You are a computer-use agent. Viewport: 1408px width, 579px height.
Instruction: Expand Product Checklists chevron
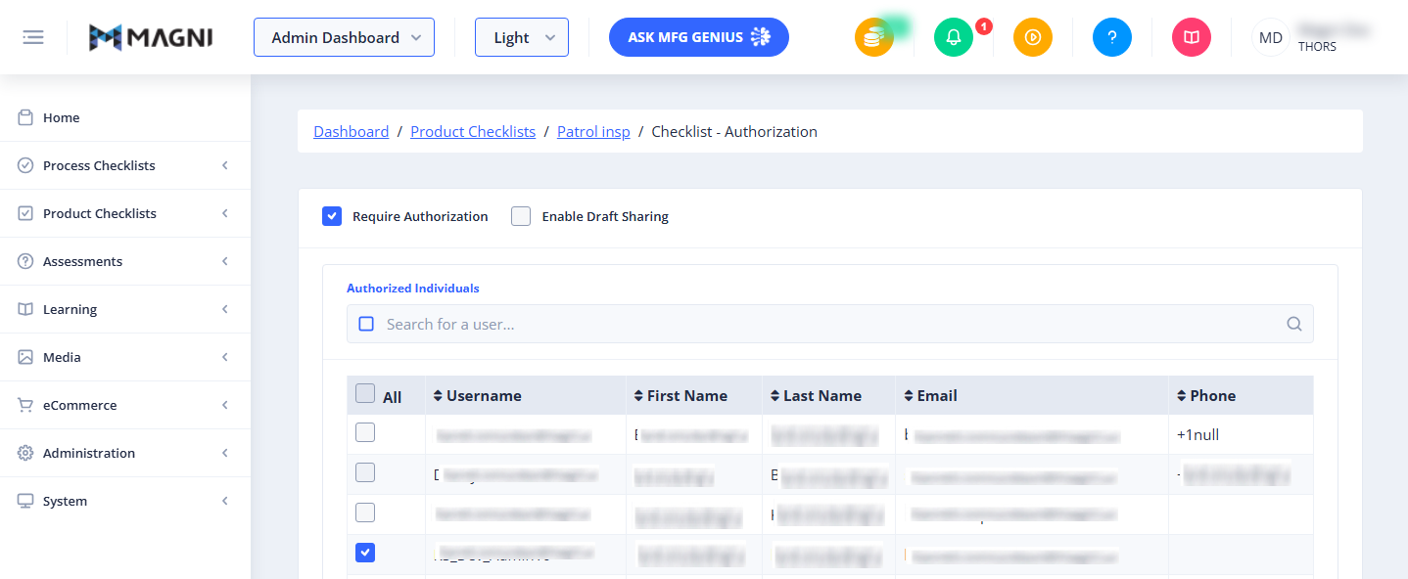tap(225, 213)
